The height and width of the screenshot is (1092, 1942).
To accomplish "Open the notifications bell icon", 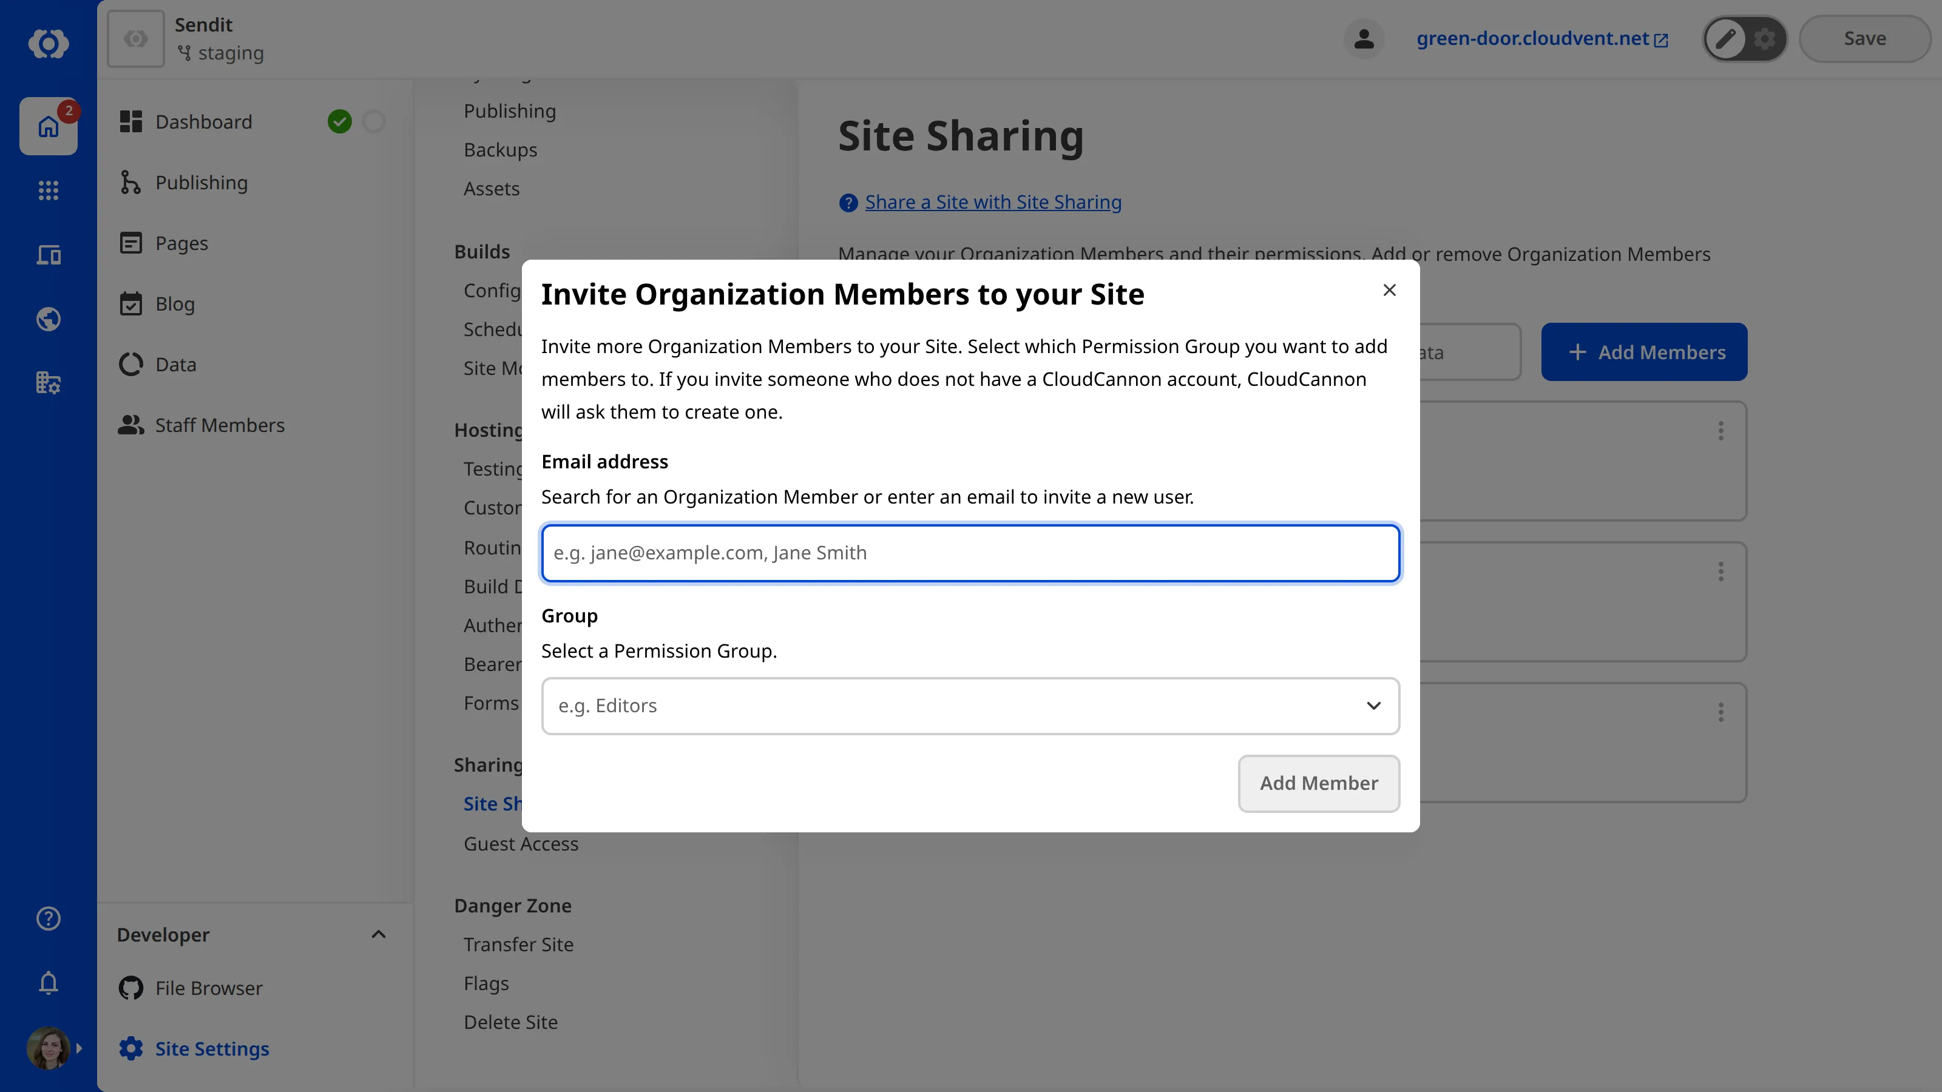I will (49, 983).
